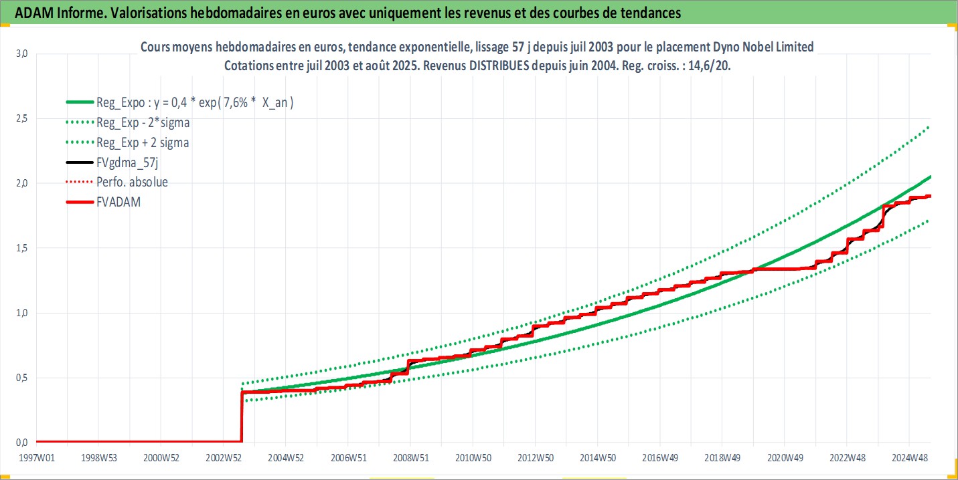Image resolution: width=958 pixels, height=480 pixels.
Task: Click x-axis label 2012W50
Action: pyautogui.click(x=535, y=459)
